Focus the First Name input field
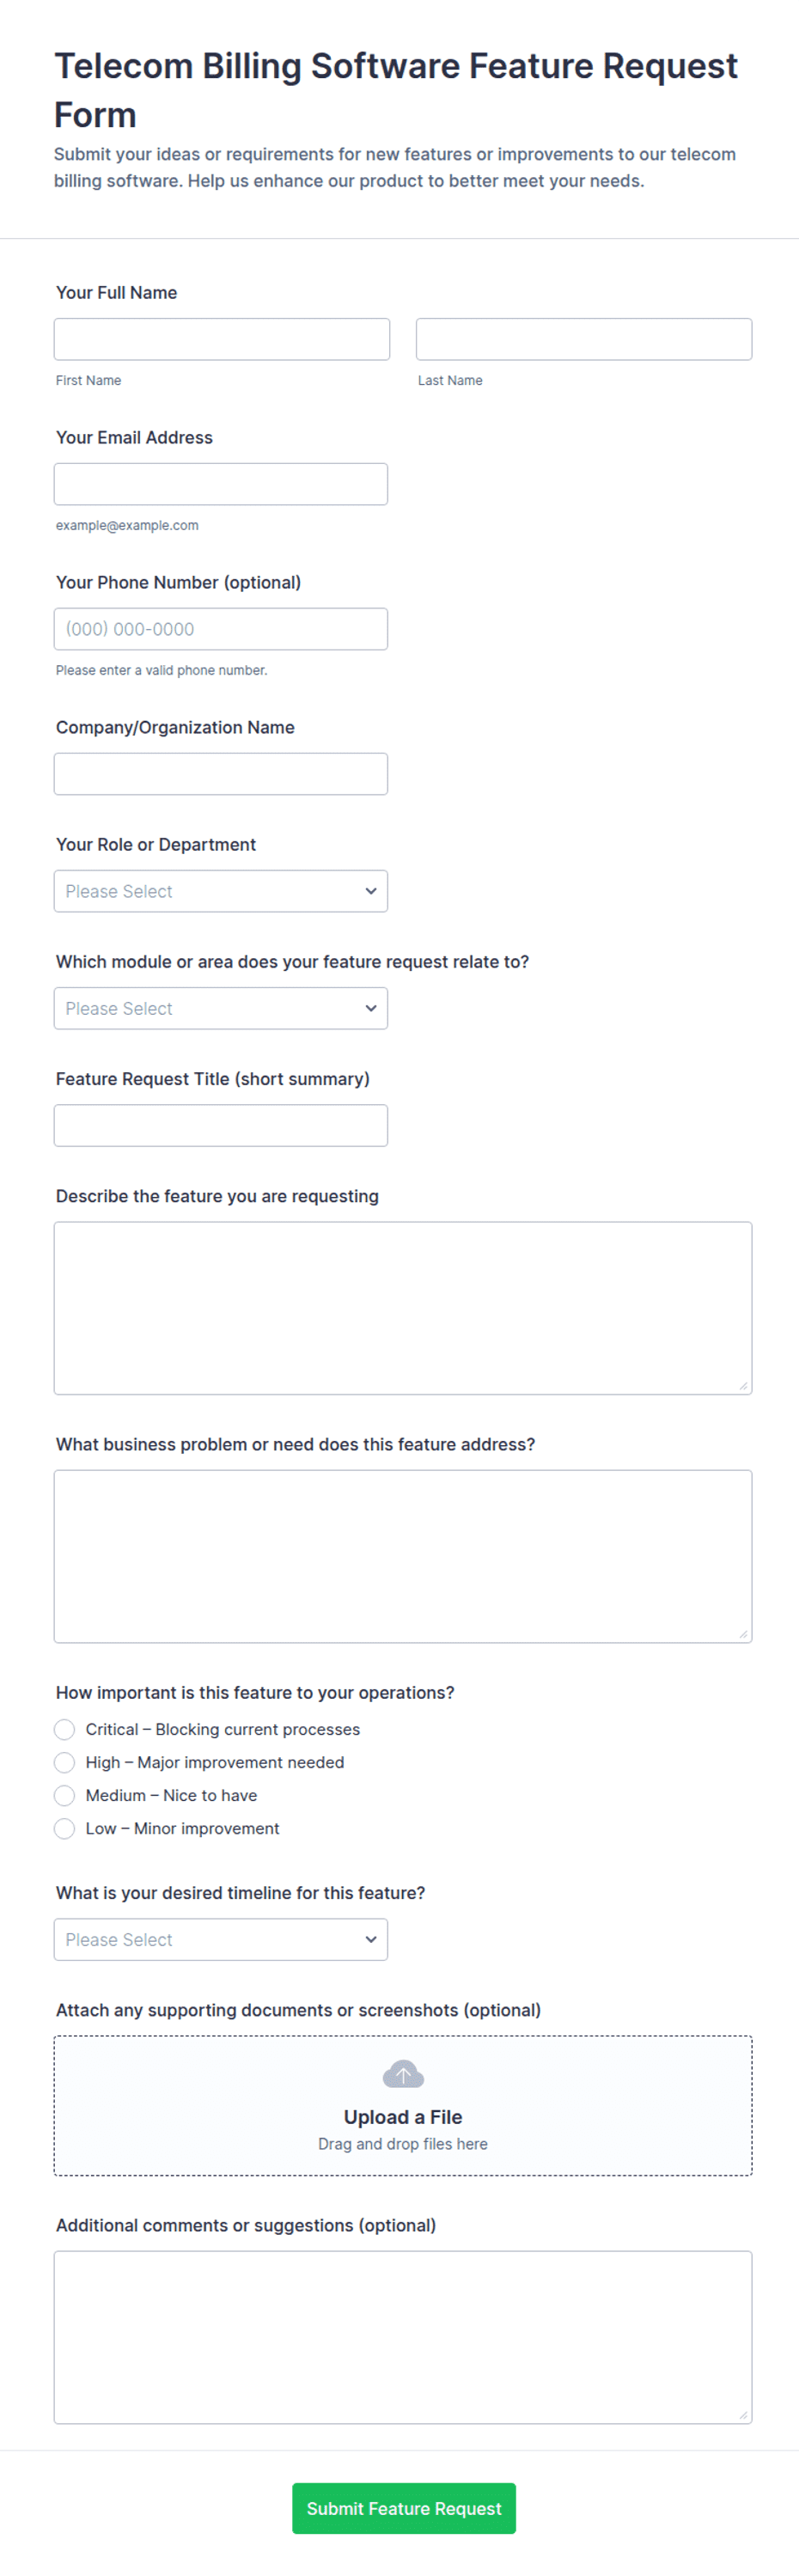Image resolution: width=799 pixels, height=2576 pixels. pyautogui.click(x=222, y=339)
